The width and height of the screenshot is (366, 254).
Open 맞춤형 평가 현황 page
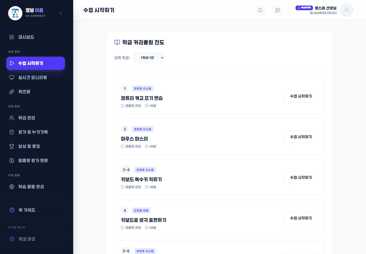click(36, 161)
